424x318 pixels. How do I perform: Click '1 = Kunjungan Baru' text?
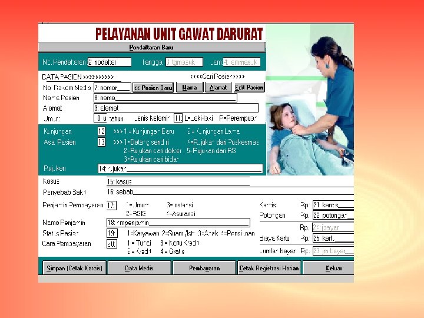(x=149, y=131)
